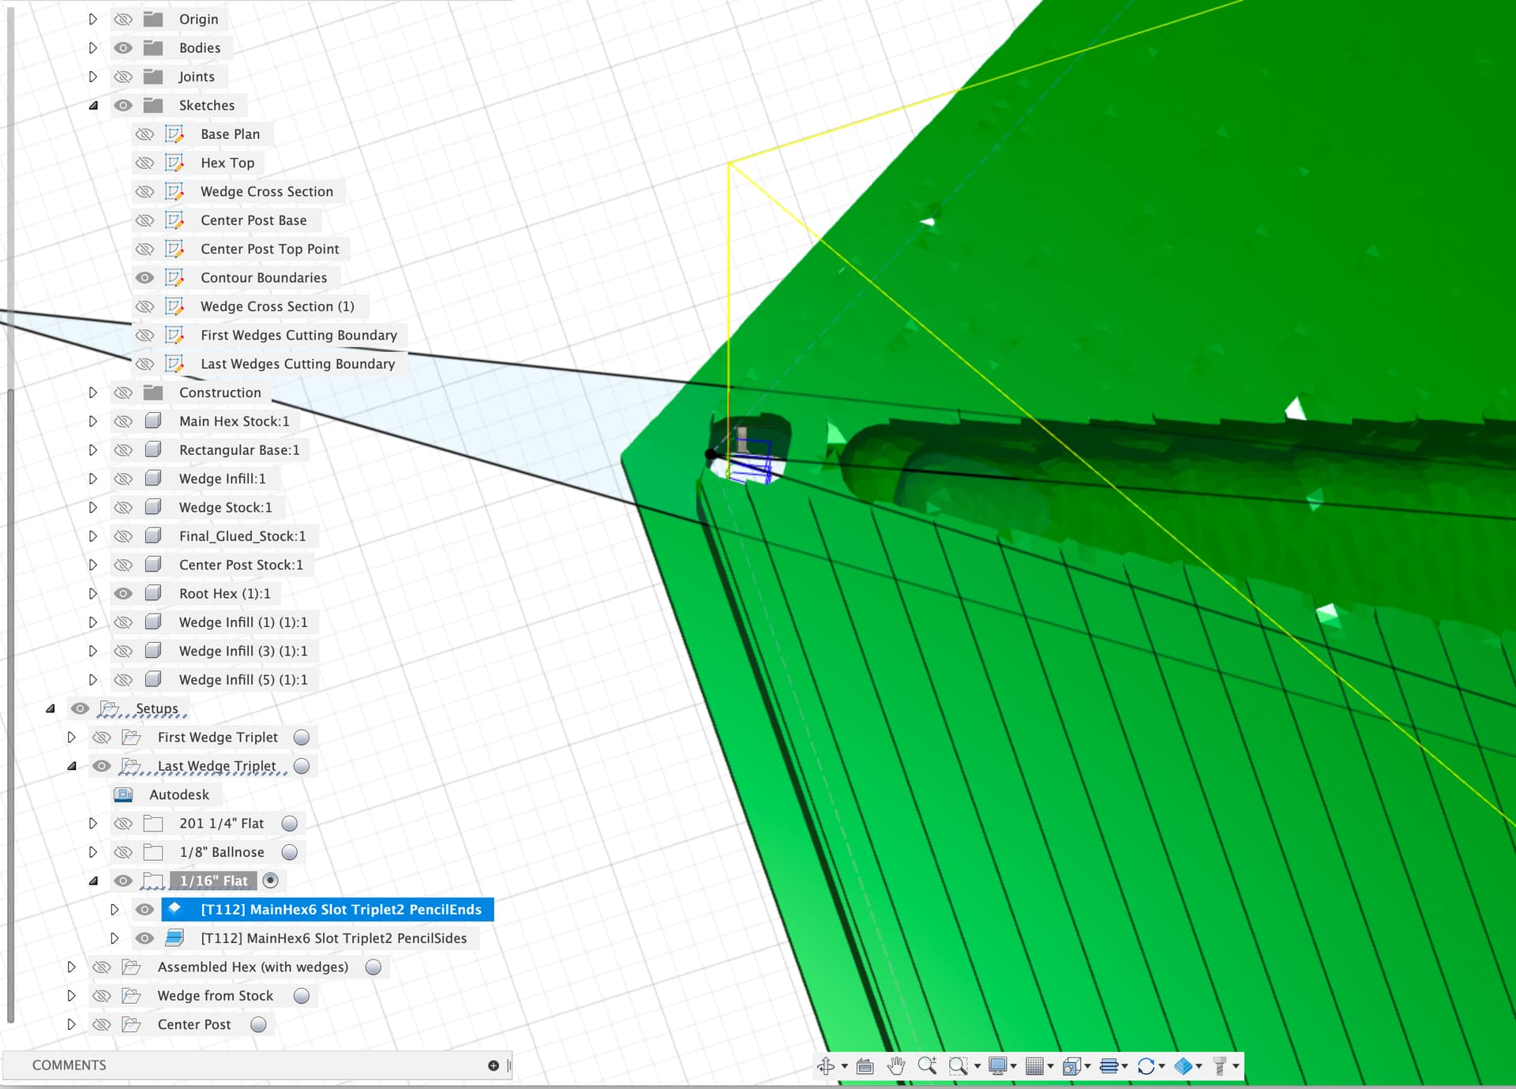
Task: Select the 1/16" Flat folder label
Action: (213, 881)
